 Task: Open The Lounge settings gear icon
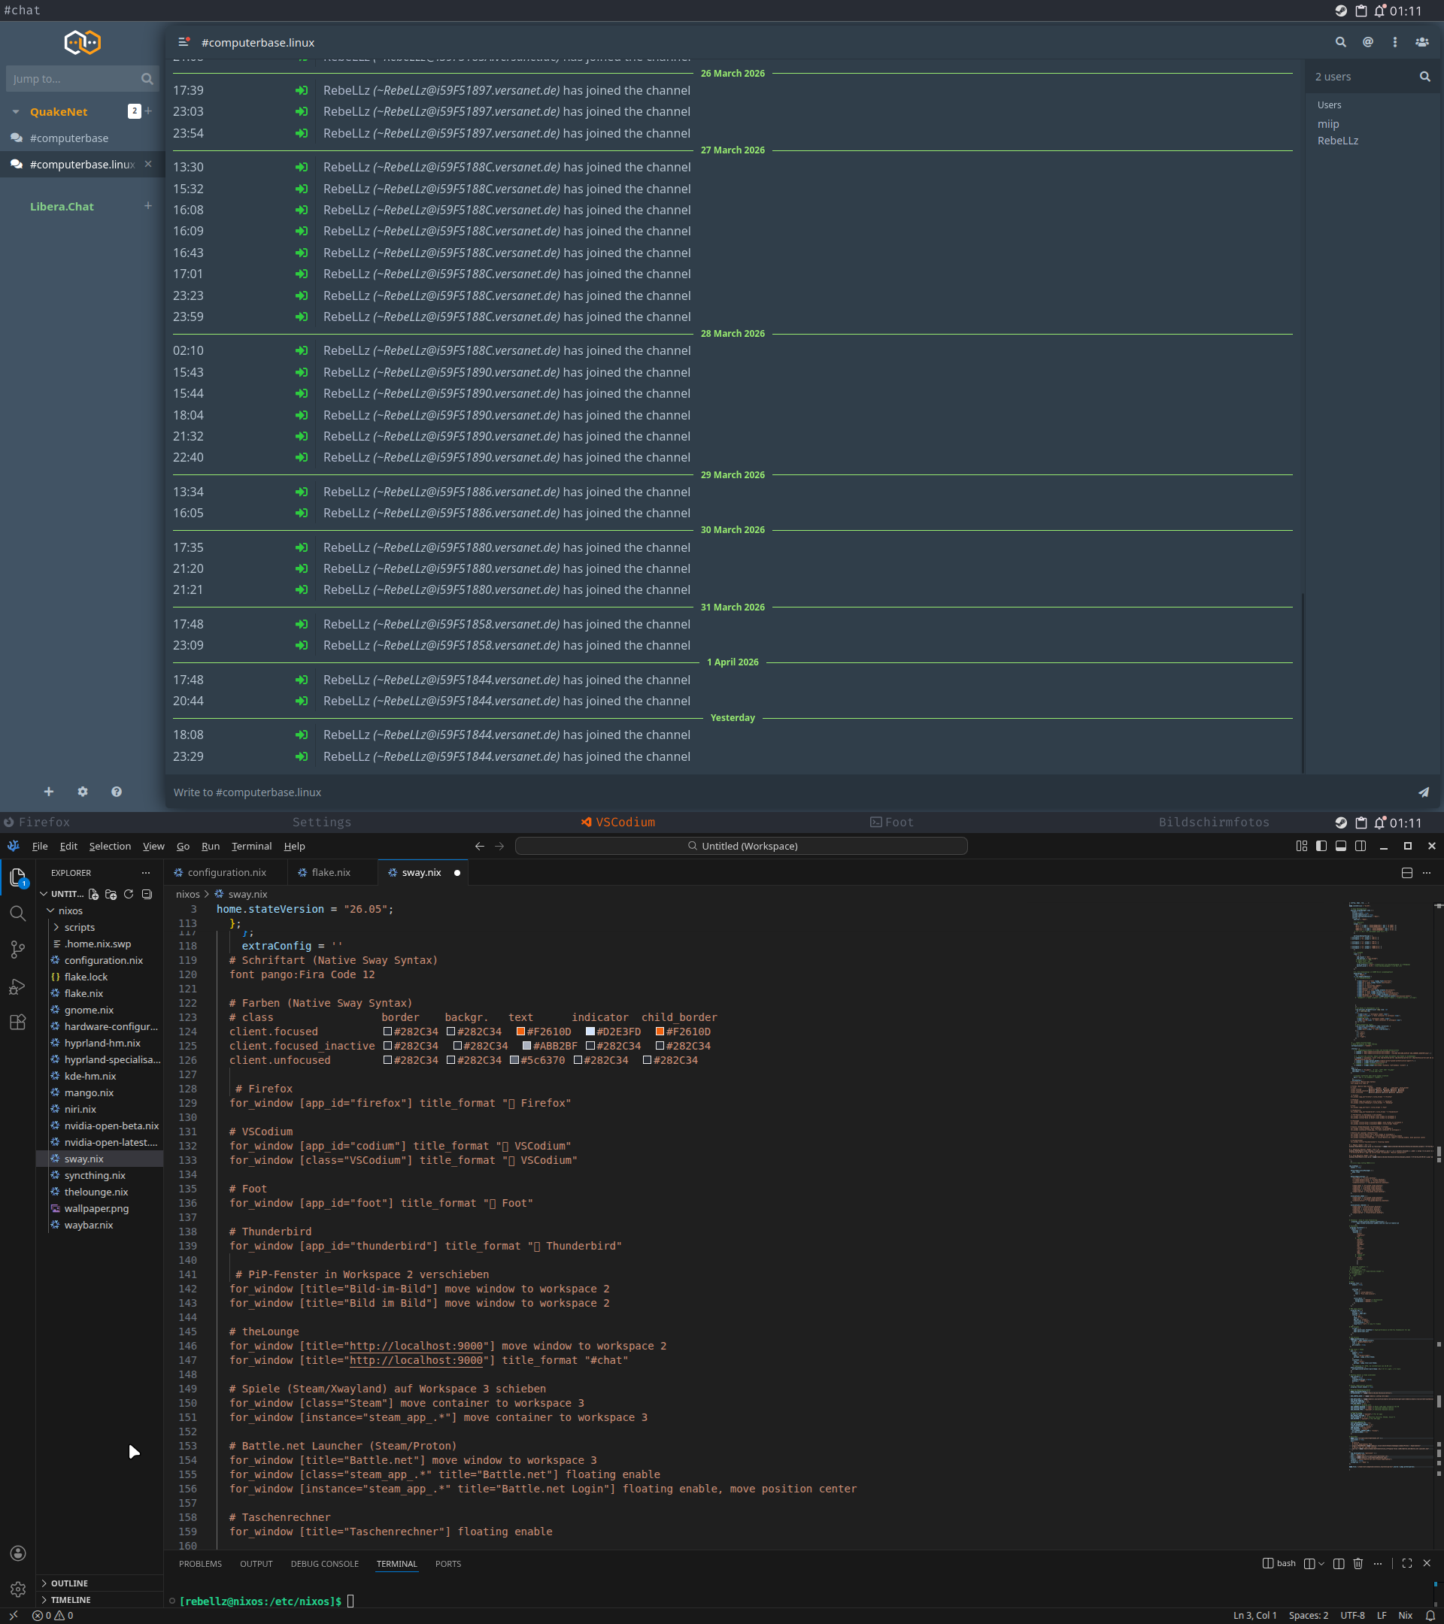coord(83,792)
